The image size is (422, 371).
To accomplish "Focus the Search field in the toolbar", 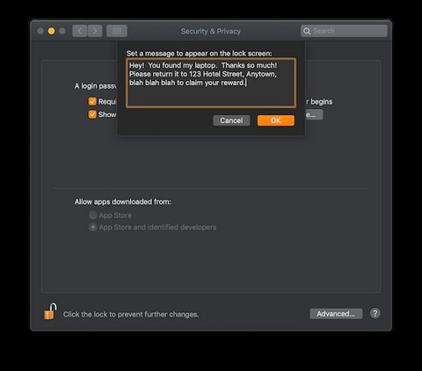I will click(x=344, y=31).
